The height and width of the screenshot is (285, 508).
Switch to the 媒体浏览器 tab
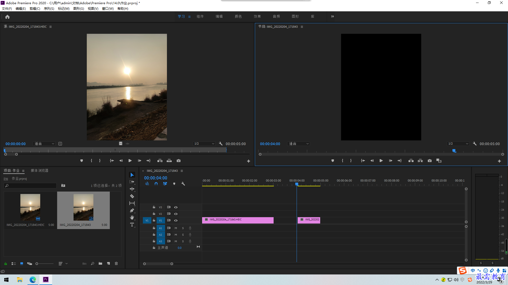pyautogui.click(x=39, y=171)
